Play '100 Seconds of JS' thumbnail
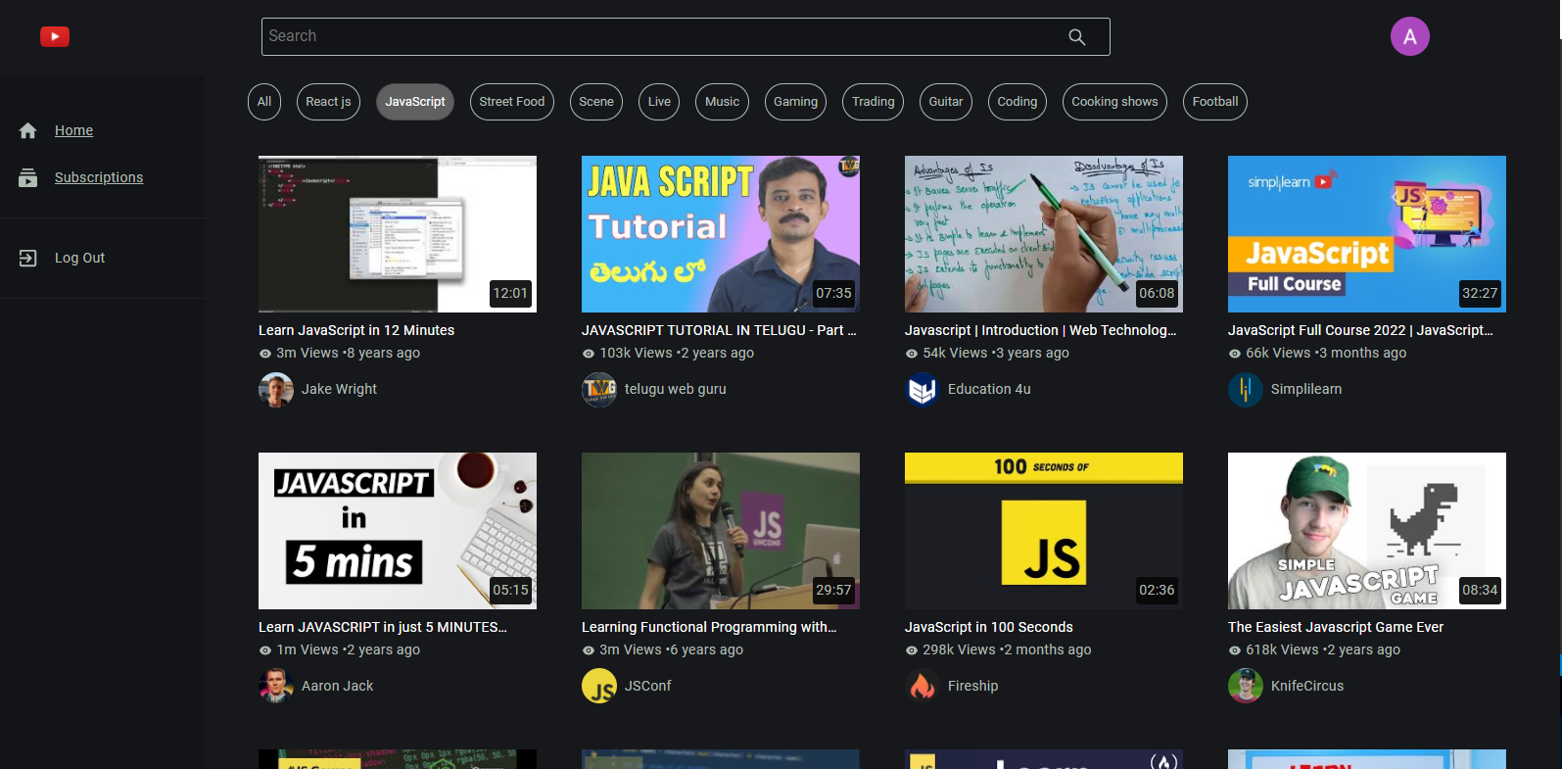Viewport: 1562px width, 769px height. click(x=1044, y=531)
